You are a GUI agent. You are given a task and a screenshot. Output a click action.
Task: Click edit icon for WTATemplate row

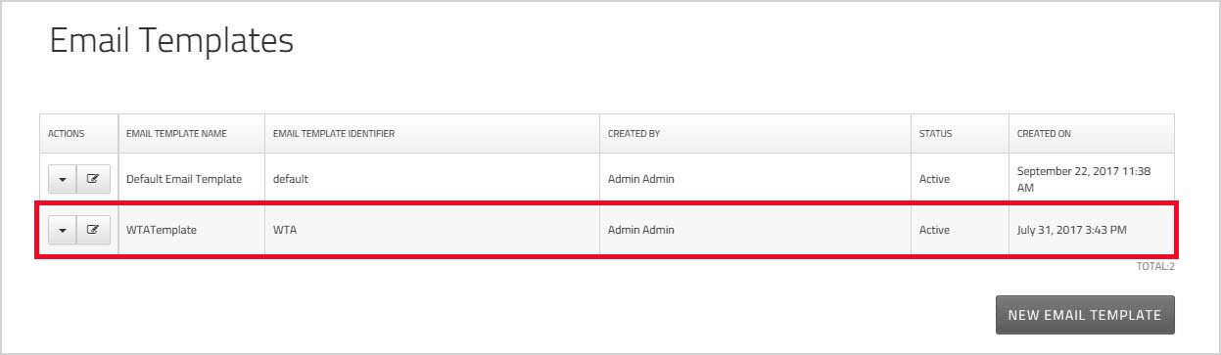pyautogui.click(x=93, y=230)
